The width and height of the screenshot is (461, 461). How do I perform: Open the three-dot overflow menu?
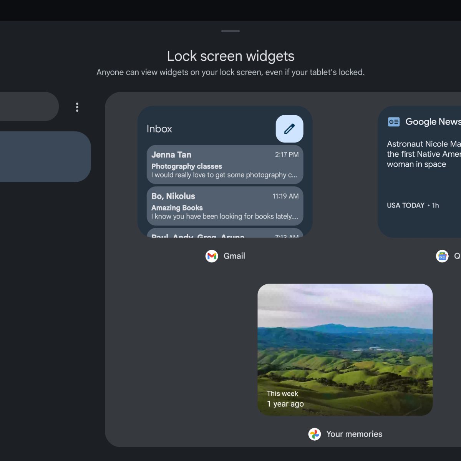pos(77,107)
